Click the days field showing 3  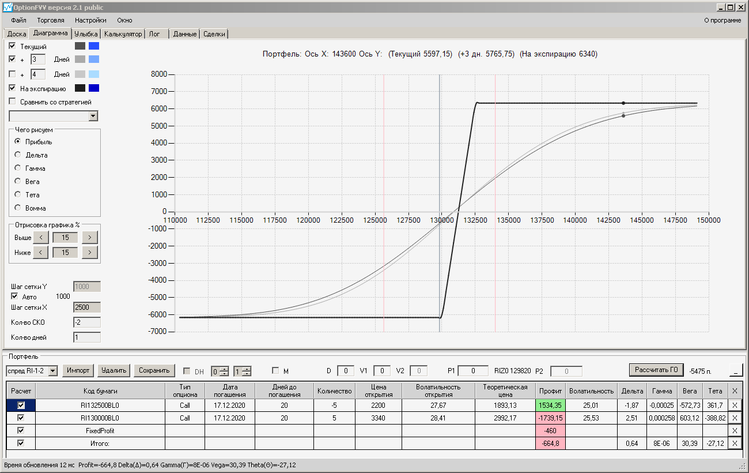coord(37,59)
